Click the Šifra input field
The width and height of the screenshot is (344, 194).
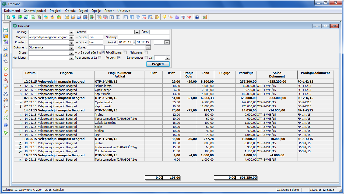[x=159, y=32]
